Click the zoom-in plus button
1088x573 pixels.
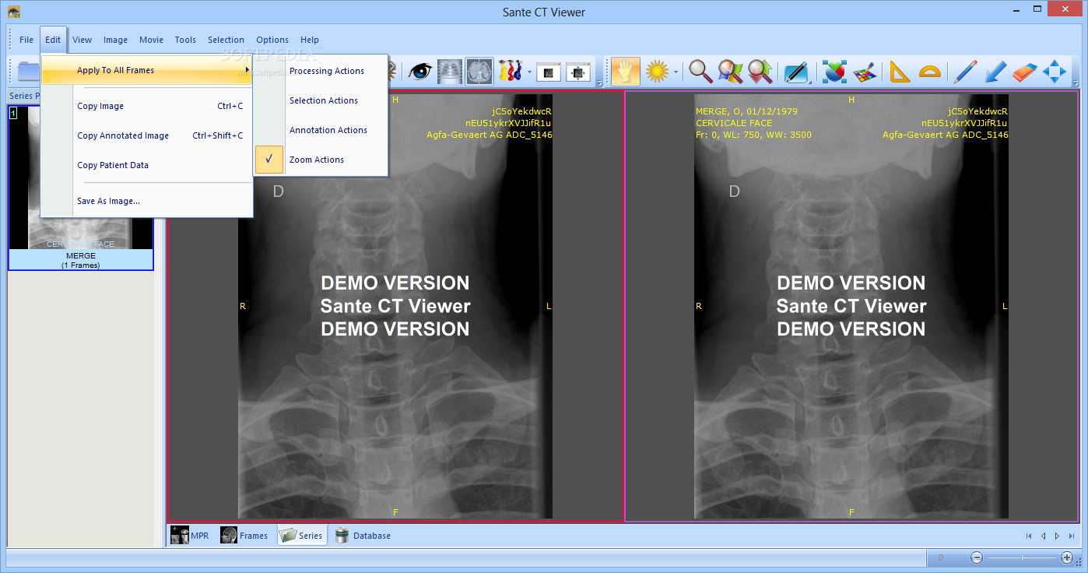pos(1067,557)
